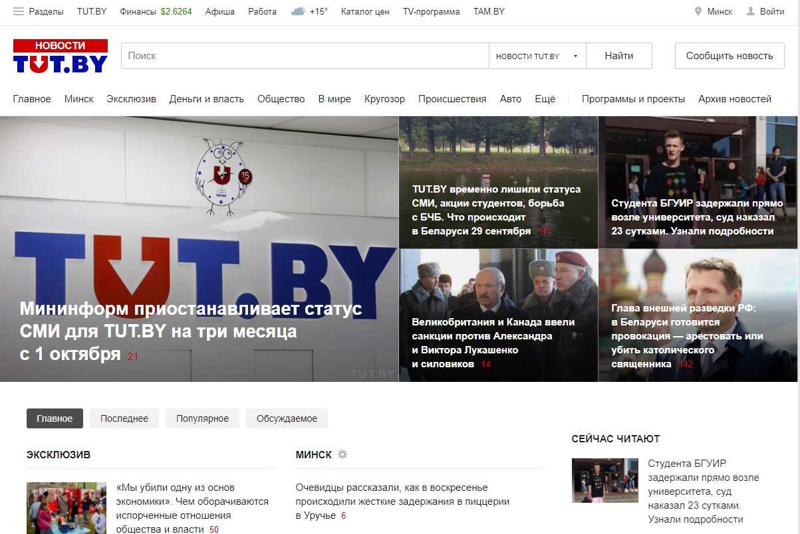Open the Архив новостей link
Screen dimensions: 800x534
pos(734,99)
